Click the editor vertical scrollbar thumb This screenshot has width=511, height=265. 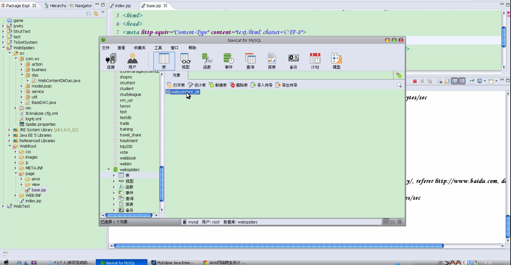(x=504, y=37)
